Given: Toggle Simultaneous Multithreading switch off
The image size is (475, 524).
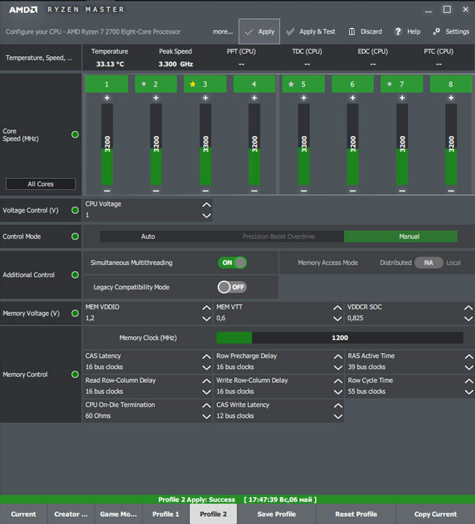Looking at the screenshot, I should (x=232, y=263).
